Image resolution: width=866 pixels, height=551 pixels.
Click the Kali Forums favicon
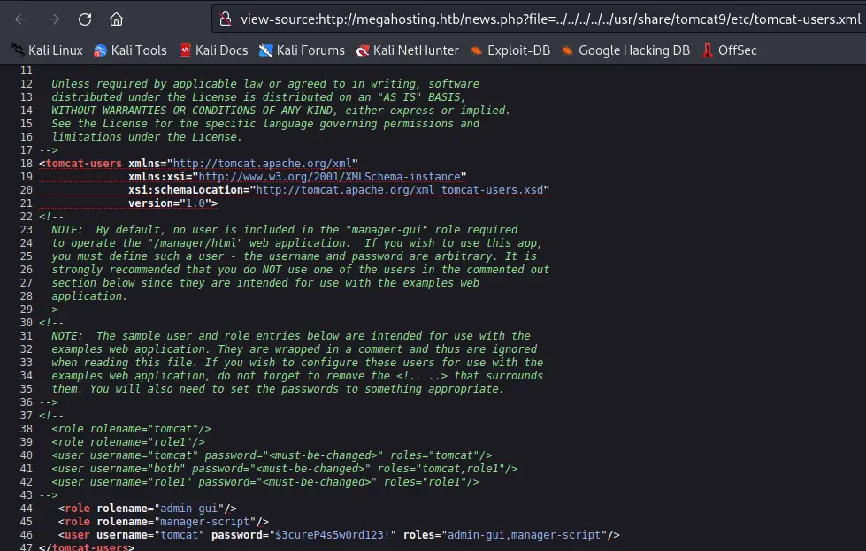pyautogui.click(x=265, y=50)
